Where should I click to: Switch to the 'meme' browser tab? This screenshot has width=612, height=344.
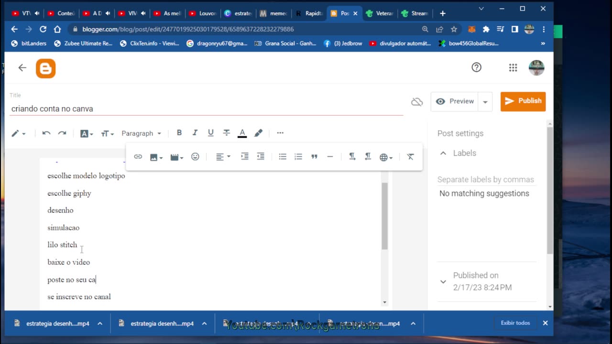click(x=273, y=13)
